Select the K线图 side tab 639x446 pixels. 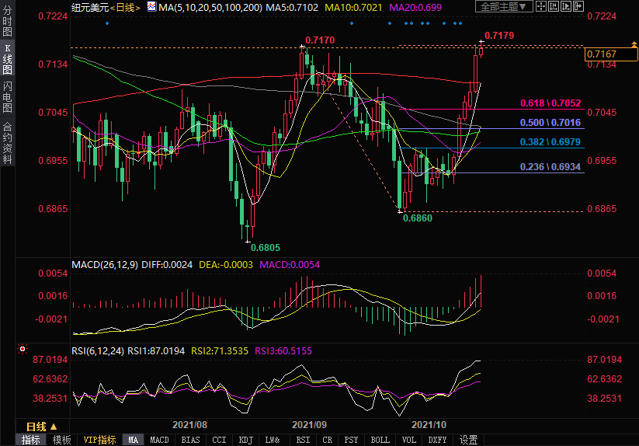tap(7, 59)
